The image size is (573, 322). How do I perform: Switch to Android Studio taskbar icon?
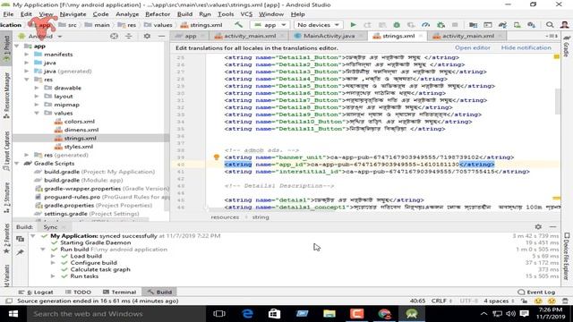(412, 314)
